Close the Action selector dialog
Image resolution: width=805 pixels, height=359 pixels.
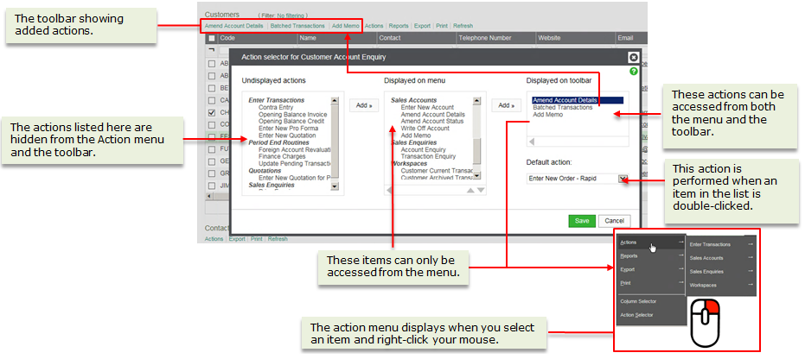point(633,57)
